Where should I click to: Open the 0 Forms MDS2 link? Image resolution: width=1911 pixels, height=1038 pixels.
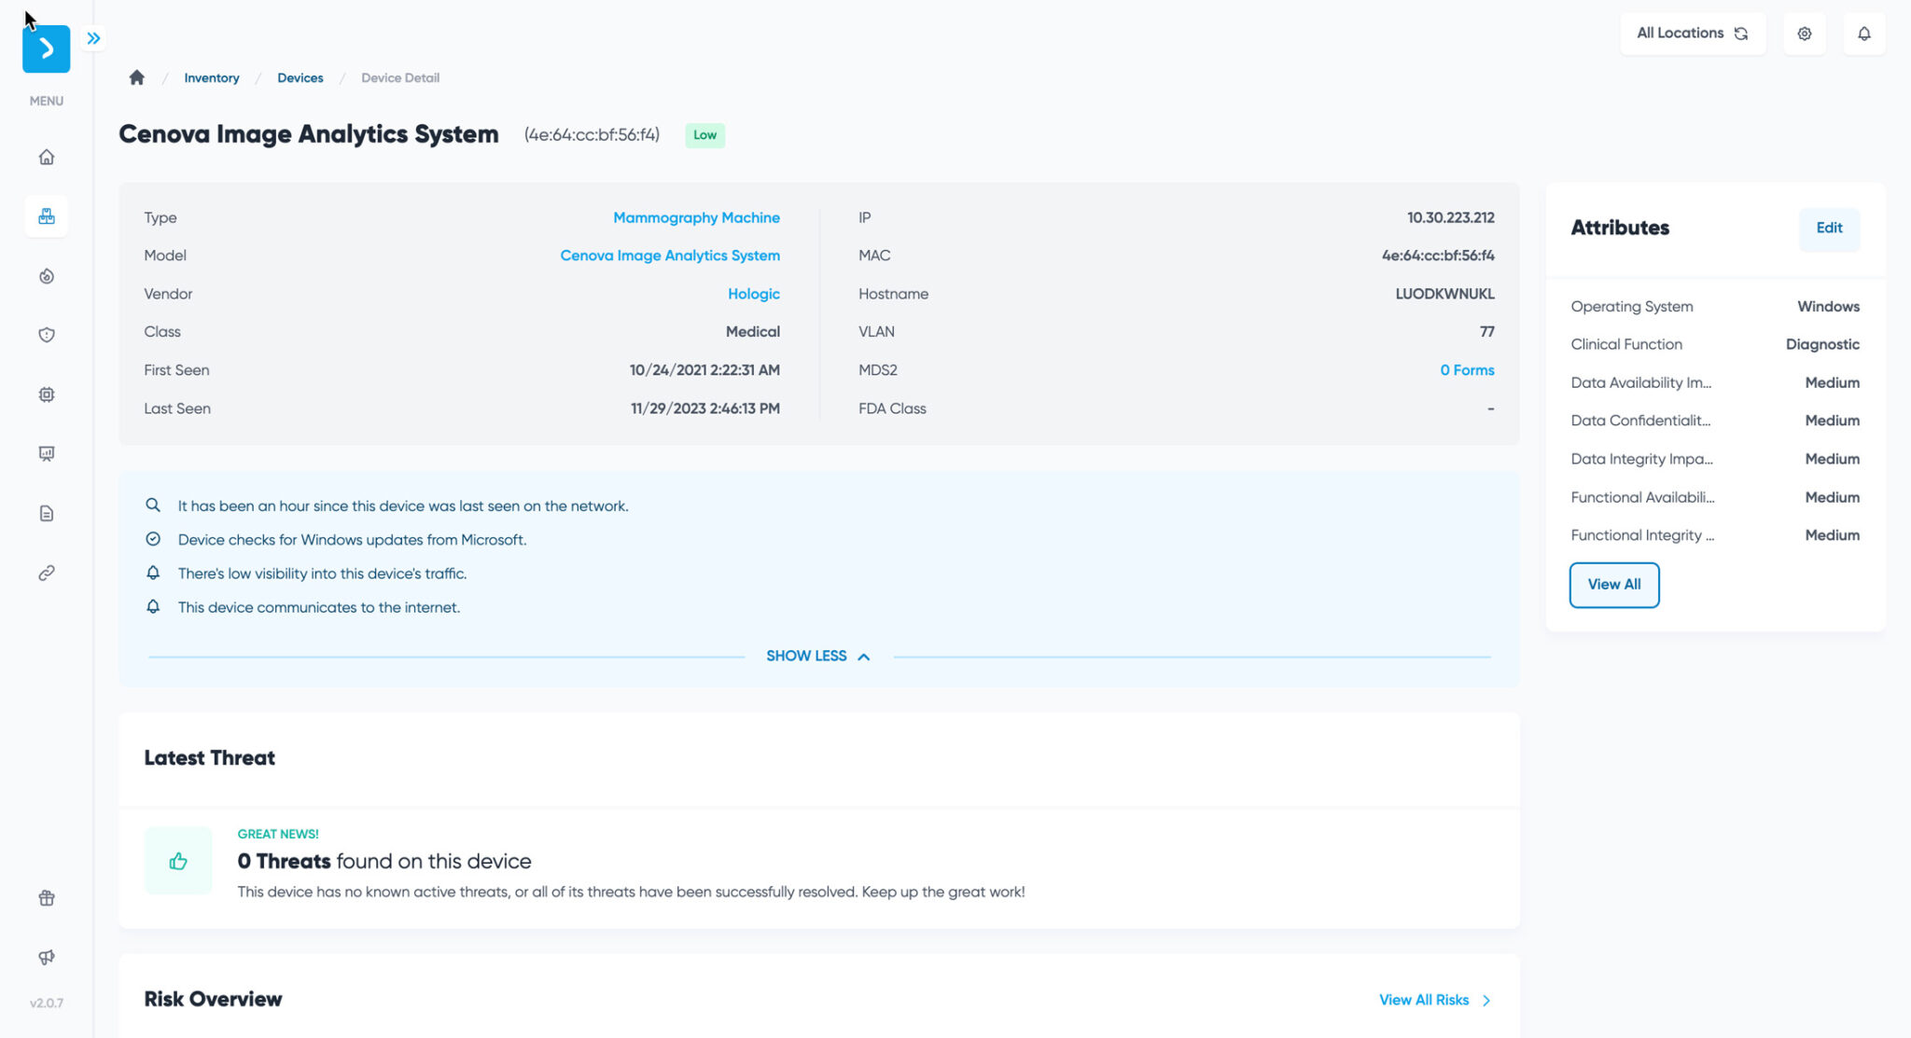point(1467,370)
